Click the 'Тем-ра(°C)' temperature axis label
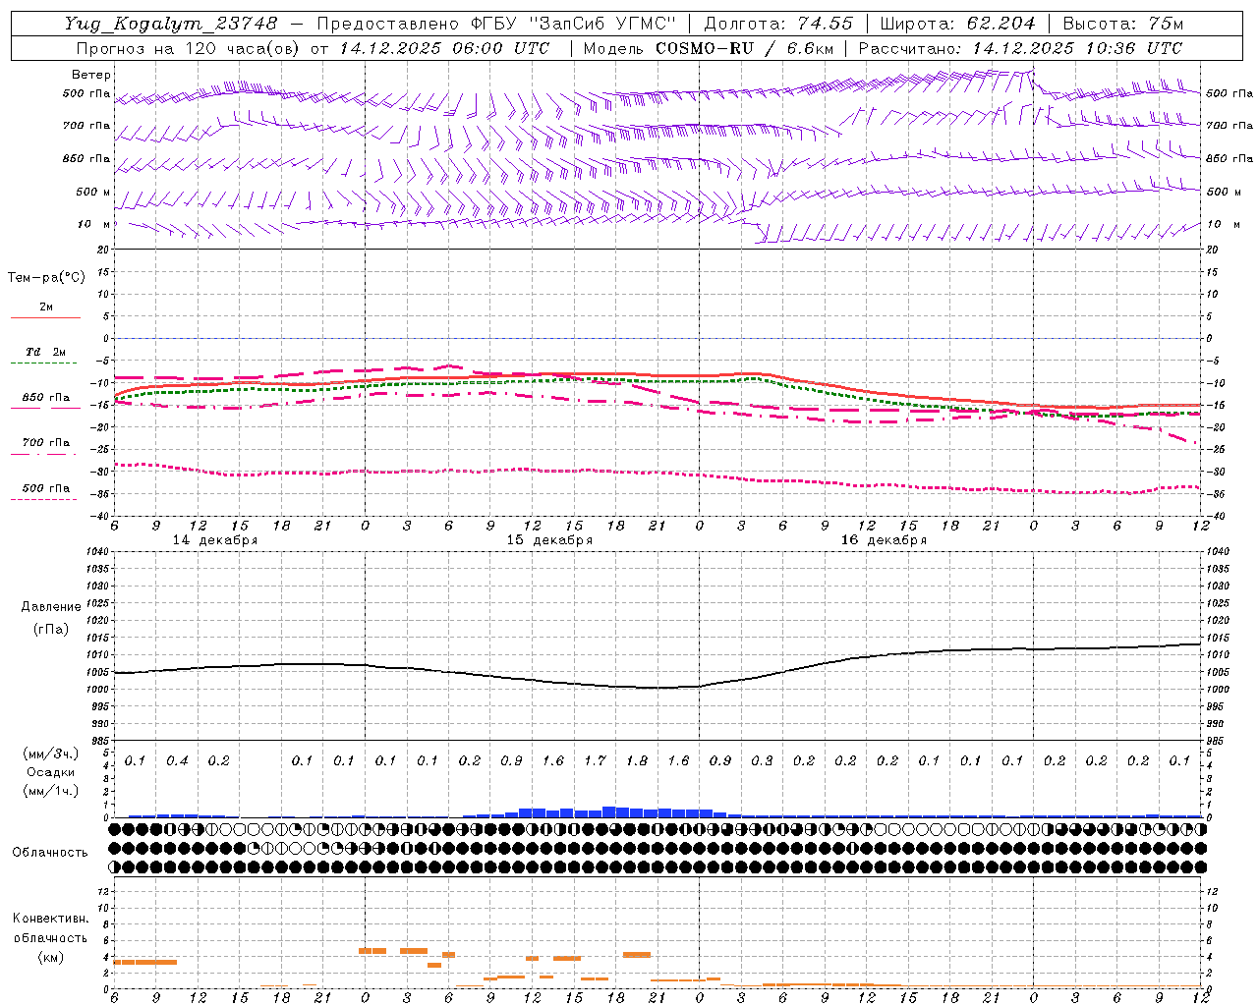Screen dimensions: 1258x1006 (x=46, y=278)
